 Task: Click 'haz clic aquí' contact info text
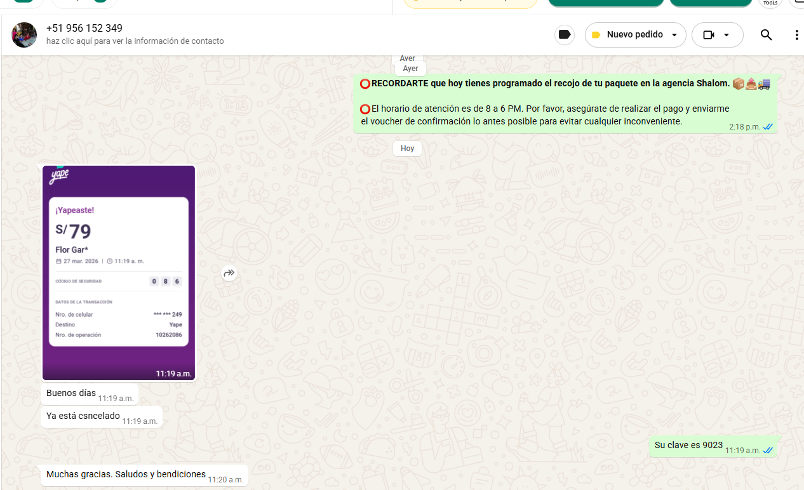[135, 41]
